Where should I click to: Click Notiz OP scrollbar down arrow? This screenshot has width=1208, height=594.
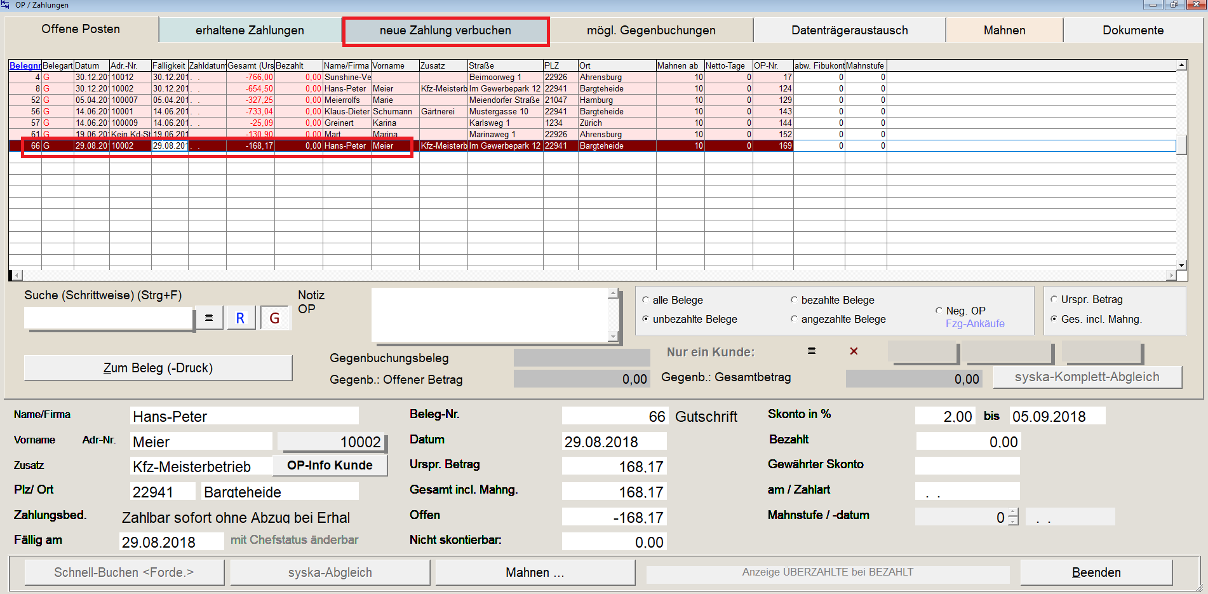[613, 337]
